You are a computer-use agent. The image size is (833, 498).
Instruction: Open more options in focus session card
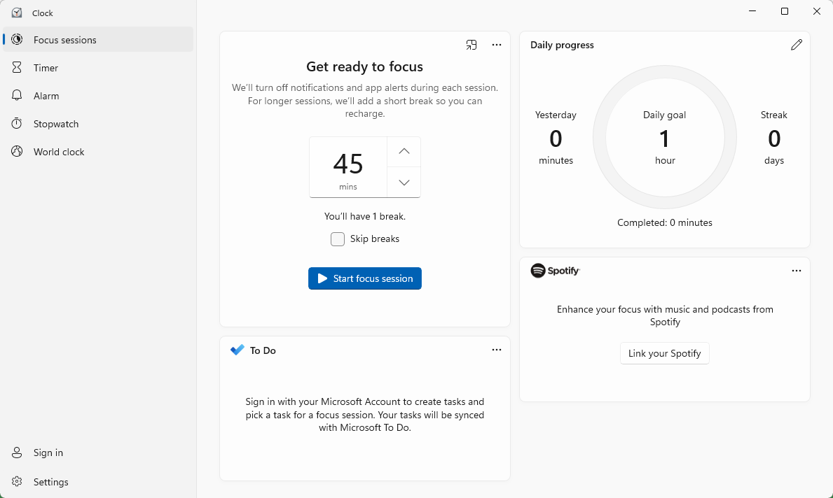click(497, 45)
